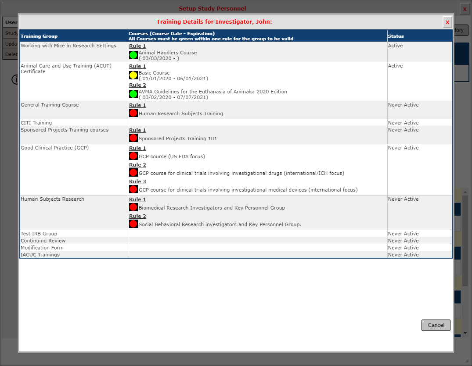472x366 pixels.
Task: Select 'Animal Care and Use Training (ACUT)' group
Action: tap(66, 68)
